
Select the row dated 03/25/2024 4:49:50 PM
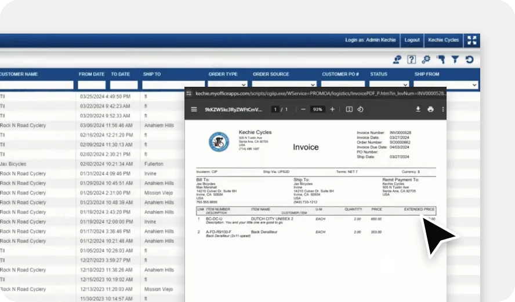coord(92,97)
